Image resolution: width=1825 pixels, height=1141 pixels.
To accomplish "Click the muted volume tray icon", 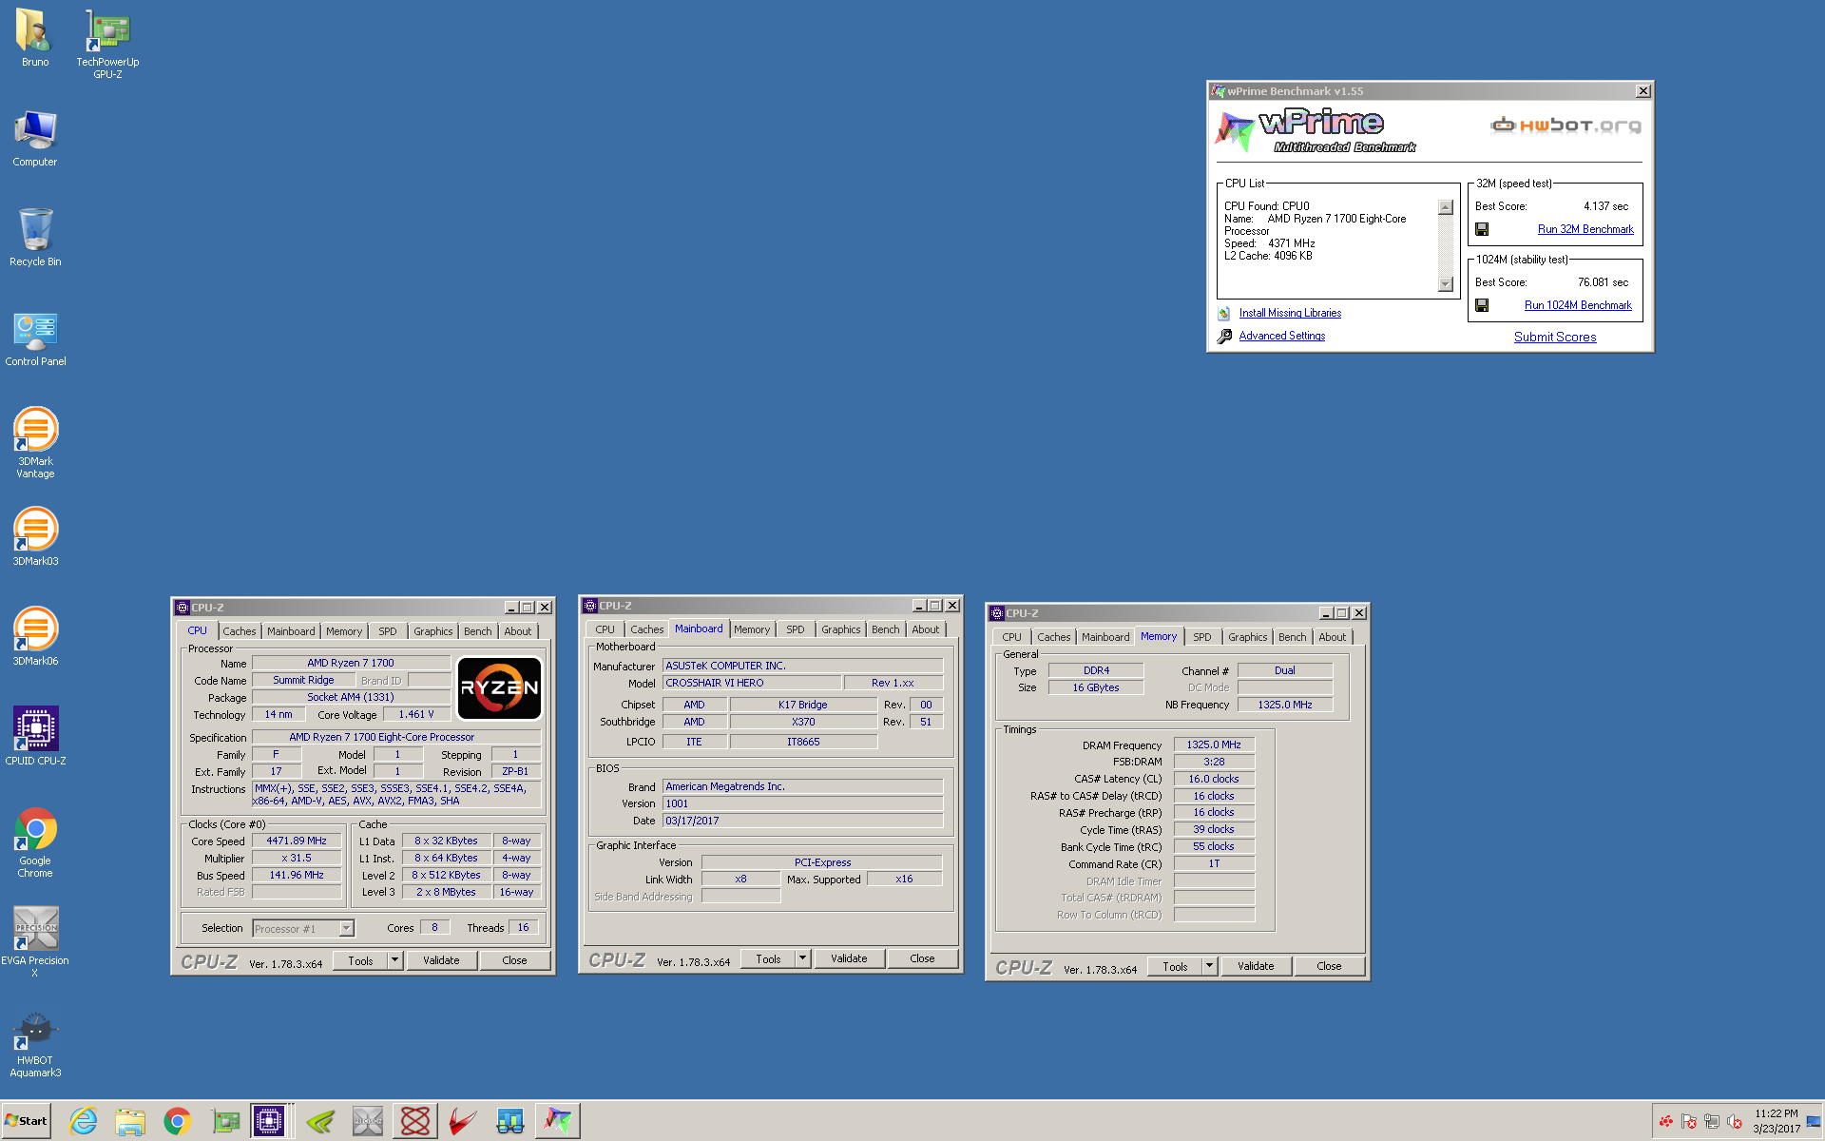I will point(1735,1121).
